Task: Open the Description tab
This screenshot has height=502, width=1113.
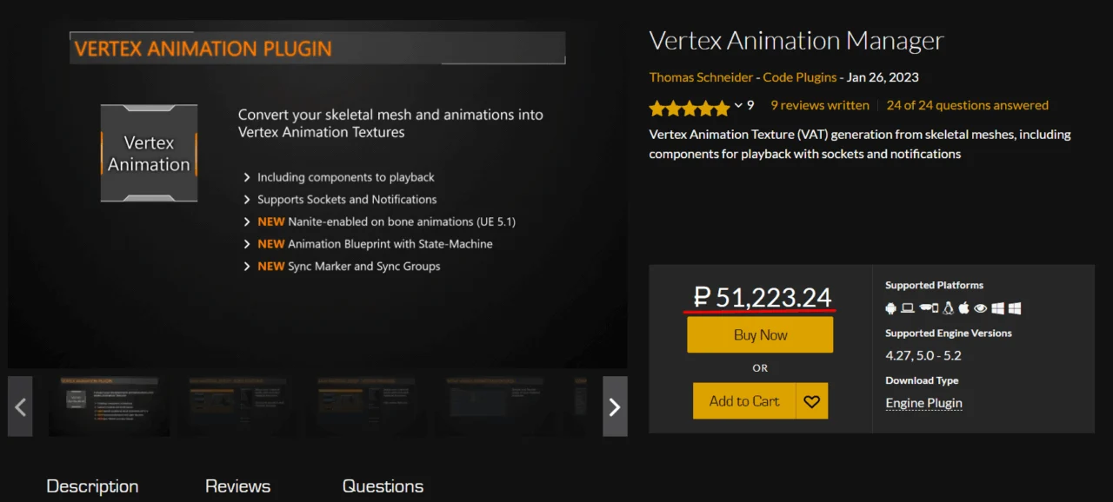Action: [x=92, y=486]
